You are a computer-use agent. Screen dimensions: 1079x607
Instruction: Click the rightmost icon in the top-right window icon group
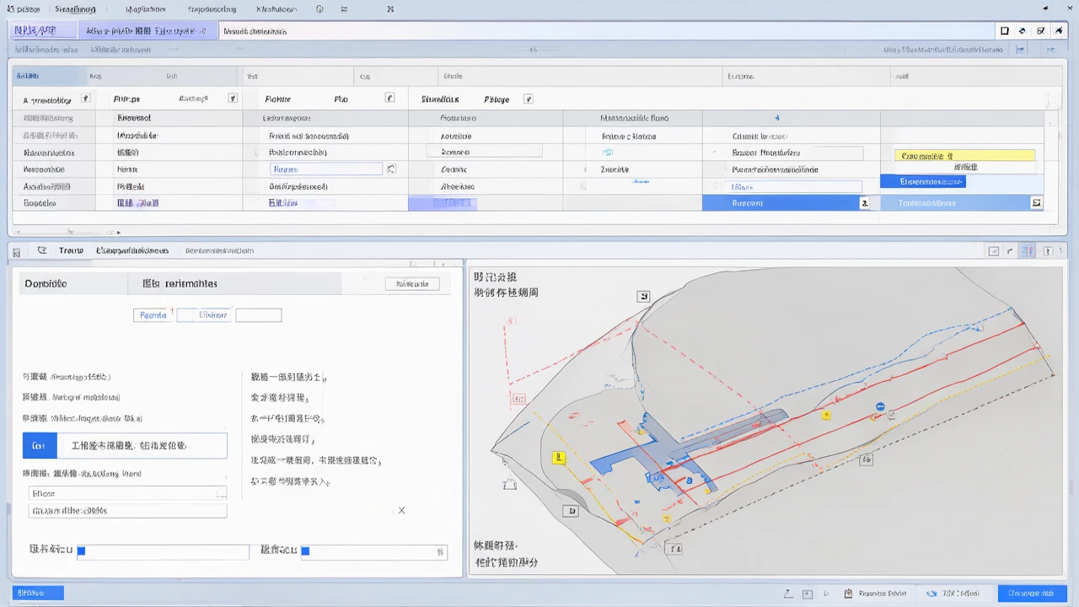(x=1059, y=30)
